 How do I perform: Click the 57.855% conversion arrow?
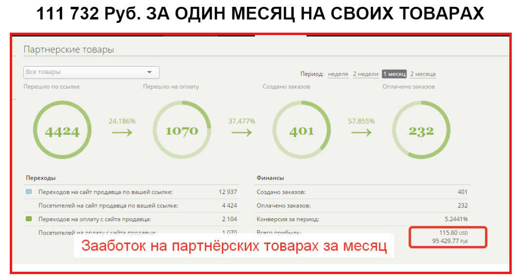[x=361, y=132]
